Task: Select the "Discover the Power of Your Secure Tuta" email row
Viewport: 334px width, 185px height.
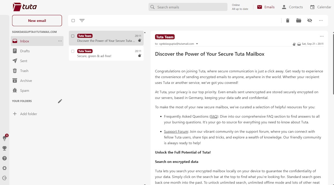Action: pyautogui.click(x=106, y=38)
